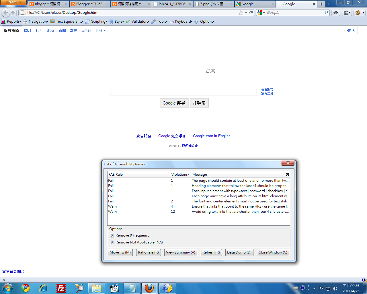367x294 pixels.
Task: Click the tray help question mark icon
Action: coord(302,288)
